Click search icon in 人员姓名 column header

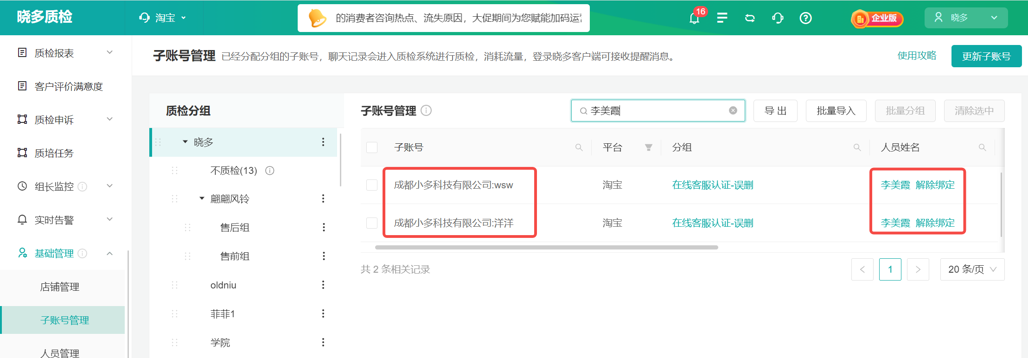[983, 147]
